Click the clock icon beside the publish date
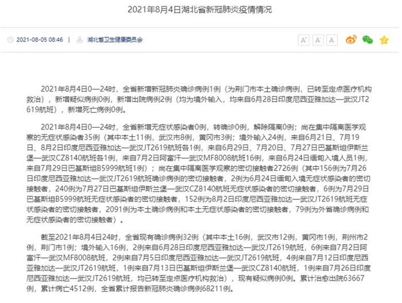 coord(10,40)
